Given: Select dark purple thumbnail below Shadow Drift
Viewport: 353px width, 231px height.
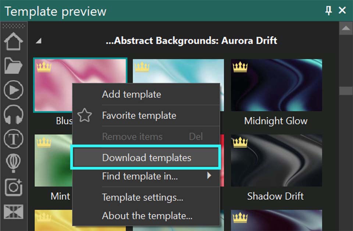Looking at the screenshot, I should point(277,220).
